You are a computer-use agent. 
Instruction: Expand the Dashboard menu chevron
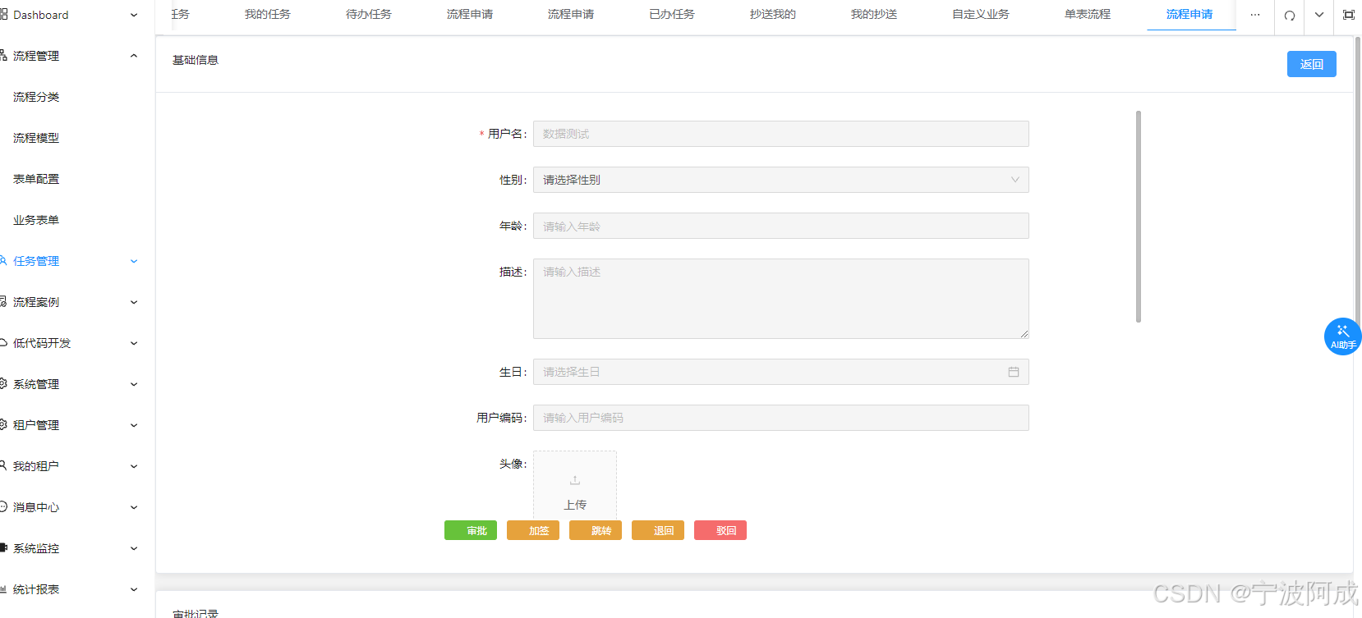(x=134, y=15)
